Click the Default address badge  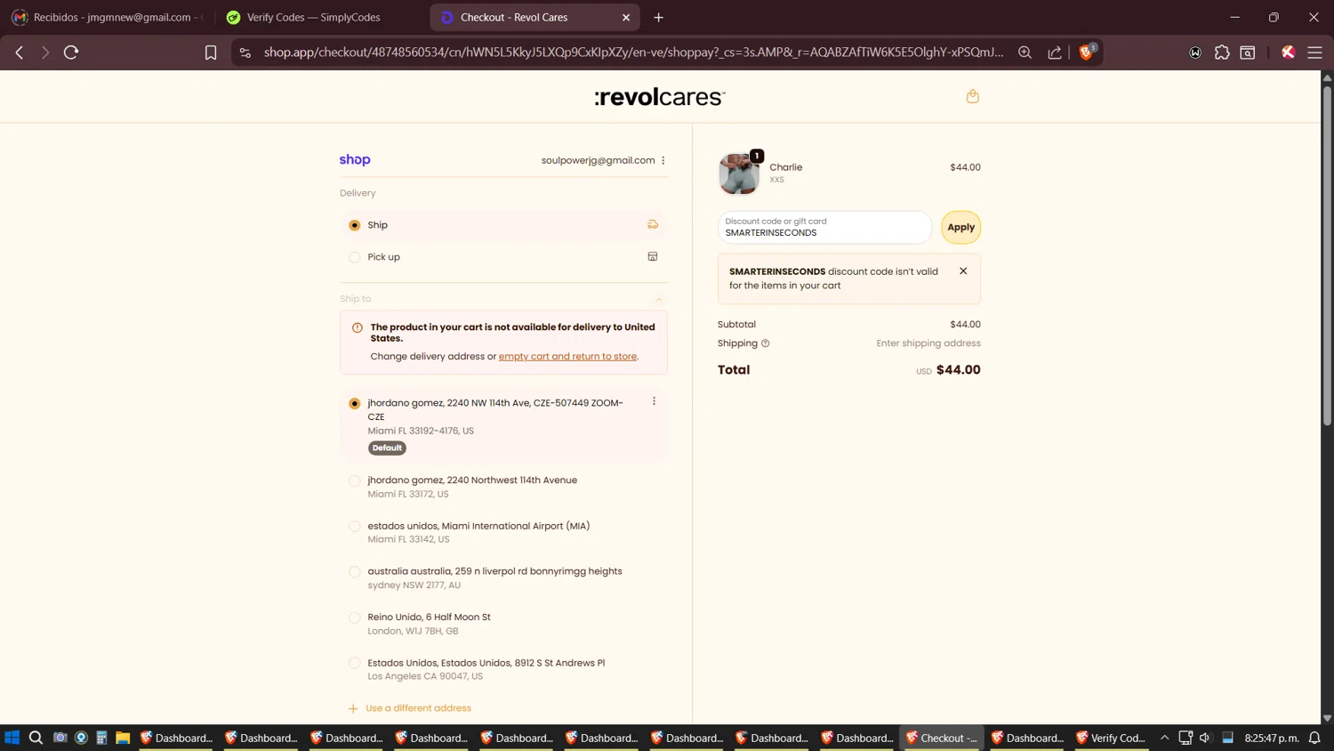387,448
